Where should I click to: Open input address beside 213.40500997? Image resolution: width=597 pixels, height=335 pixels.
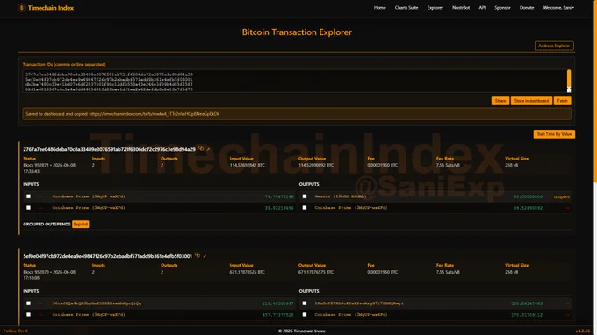click(97, 303)
